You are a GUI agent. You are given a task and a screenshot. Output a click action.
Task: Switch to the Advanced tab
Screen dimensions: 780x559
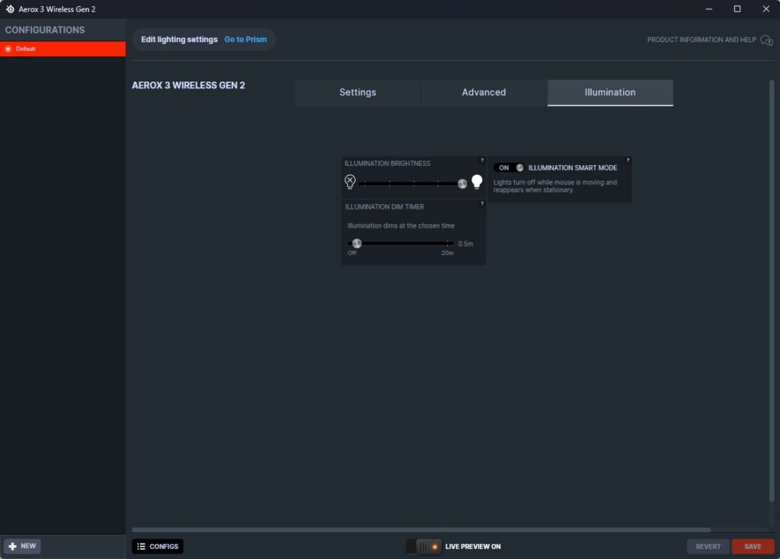484,92
